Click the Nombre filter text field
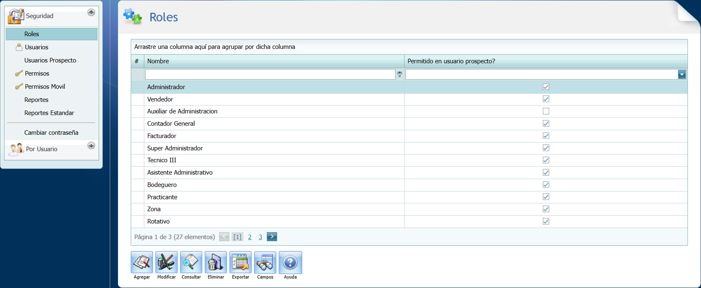 [x=270, y=74]
